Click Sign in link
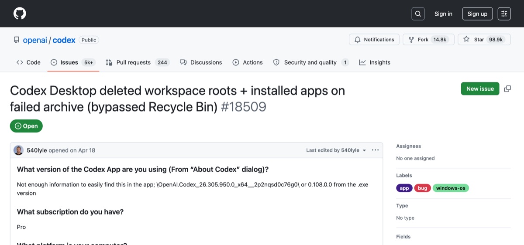The height and width of the screenshot is (245, 524). [x=443, y=14]
